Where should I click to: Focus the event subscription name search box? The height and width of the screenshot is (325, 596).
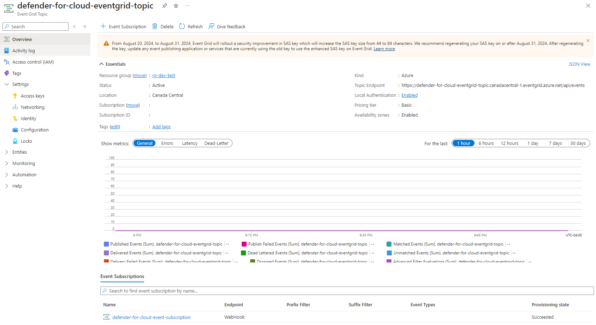pyautogui.click(x=347, y=291)
